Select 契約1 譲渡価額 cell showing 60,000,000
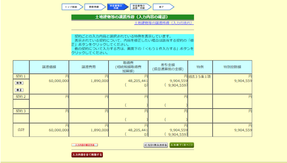Viewport: 287px width, 163px height. 49,81
